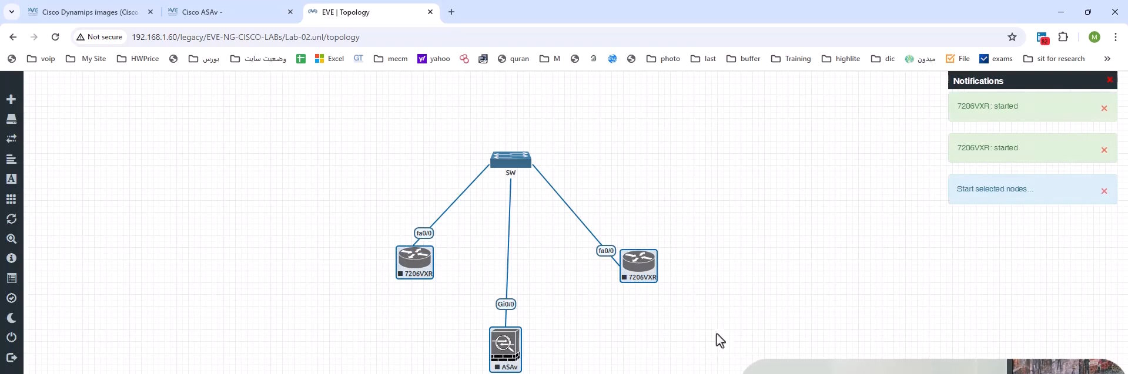This screenshot has width=1128, height=374.
Task: Open the mecm bookmarks folder
Action: pos(391,59)
